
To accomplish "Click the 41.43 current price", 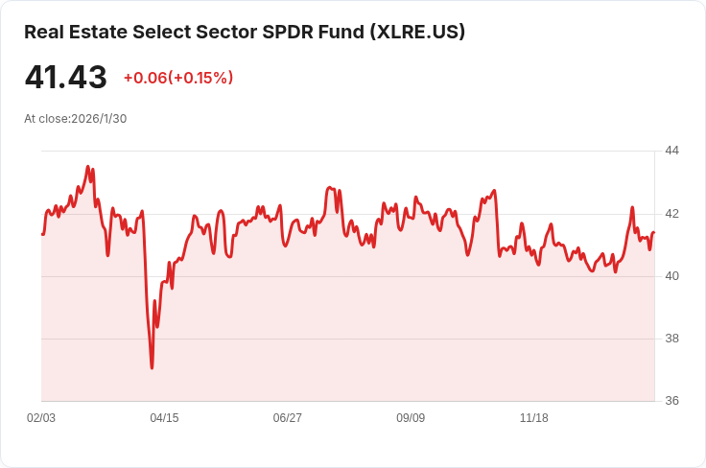I will point(65,78).
